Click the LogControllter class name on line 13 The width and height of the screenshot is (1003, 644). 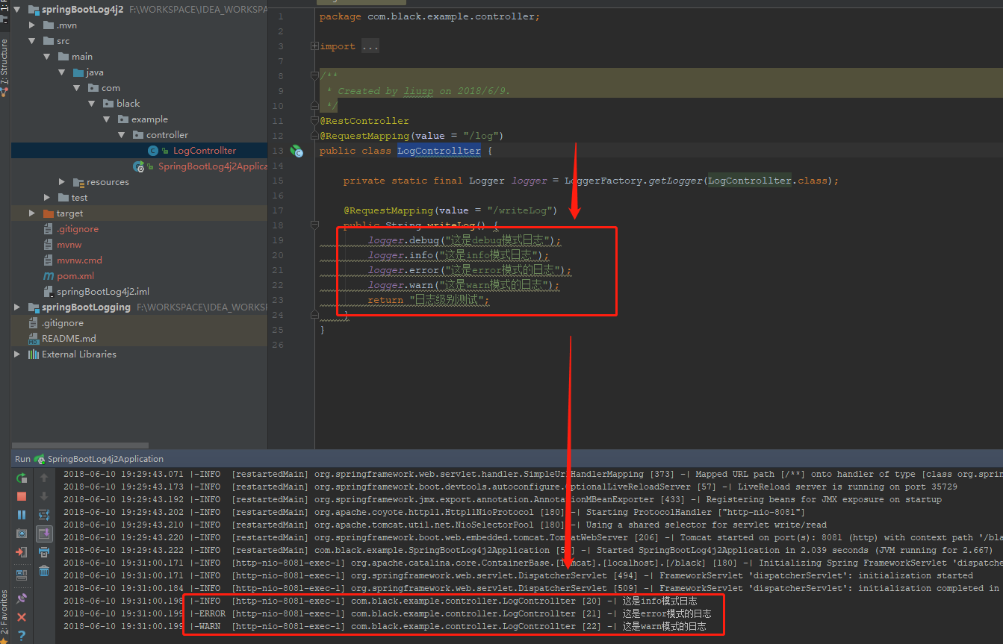(438, 151)
